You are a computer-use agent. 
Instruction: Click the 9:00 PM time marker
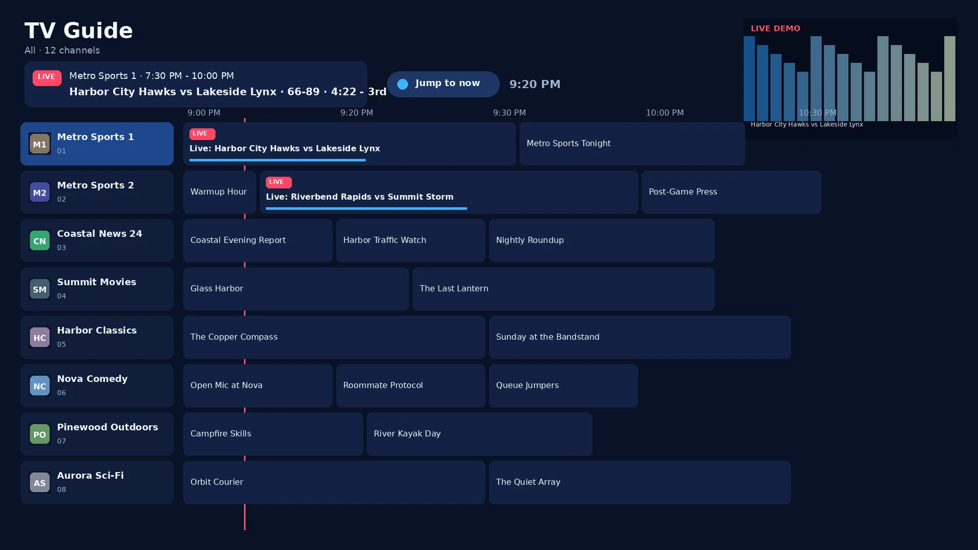(204, 113)
